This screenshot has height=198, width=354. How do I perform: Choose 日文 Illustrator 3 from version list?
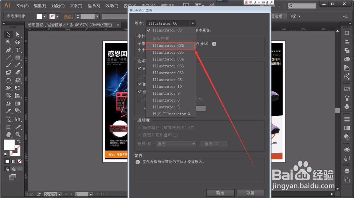pyautogui.click(x=171, y=114)
